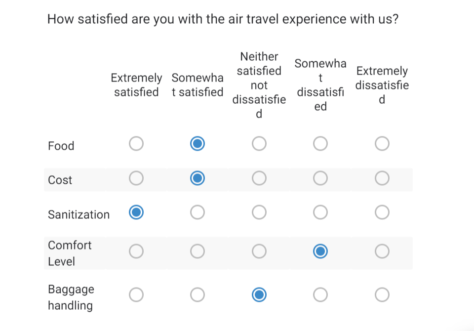Screen dimensions: 474x331
Task: Select Somewhat satisfied for Sanitization
Action: (197, 212)
